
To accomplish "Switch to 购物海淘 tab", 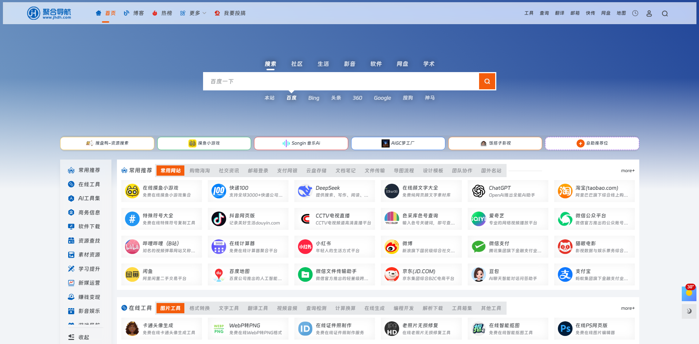I will 199,171.
